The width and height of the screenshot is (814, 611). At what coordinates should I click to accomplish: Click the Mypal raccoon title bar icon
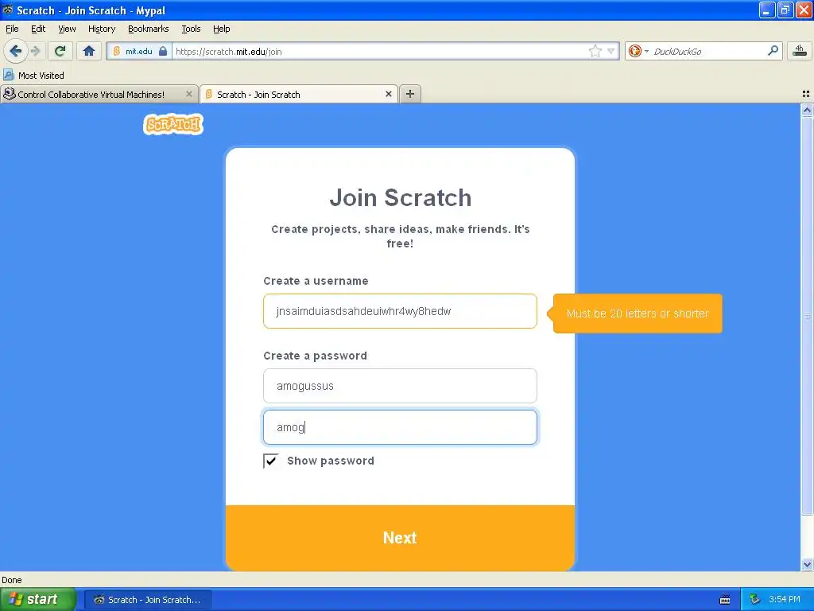click(7, 10)
